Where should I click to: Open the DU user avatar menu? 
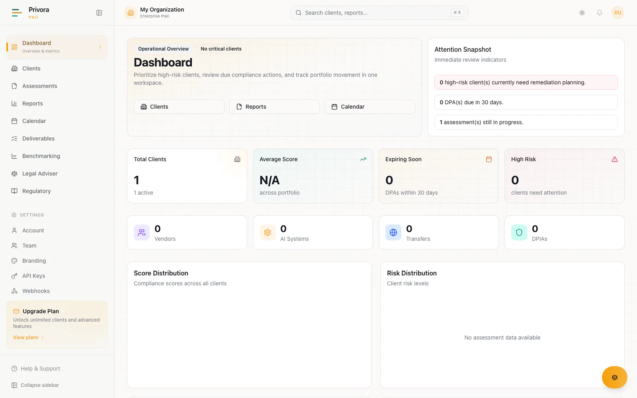(618, 13)
